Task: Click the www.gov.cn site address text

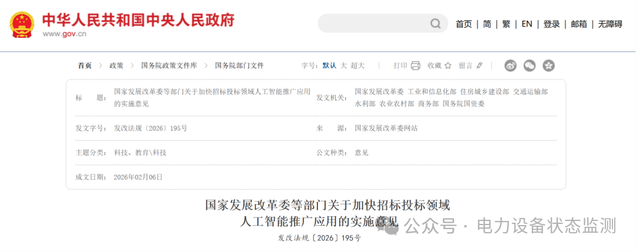Action: tap(65, 34)
